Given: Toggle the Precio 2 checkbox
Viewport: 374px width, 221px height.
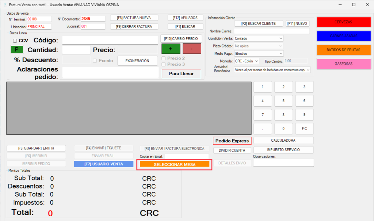Looking at the screenshot, I should [164, 58].
